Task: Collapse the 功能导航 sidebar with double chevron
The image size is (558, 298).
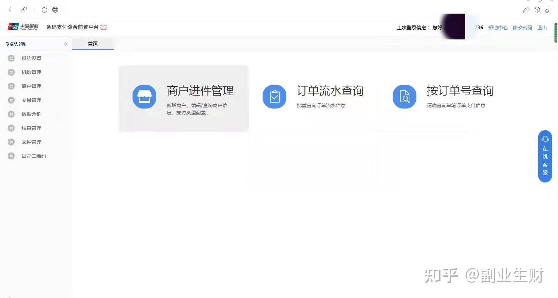Action: pos(66,44)
